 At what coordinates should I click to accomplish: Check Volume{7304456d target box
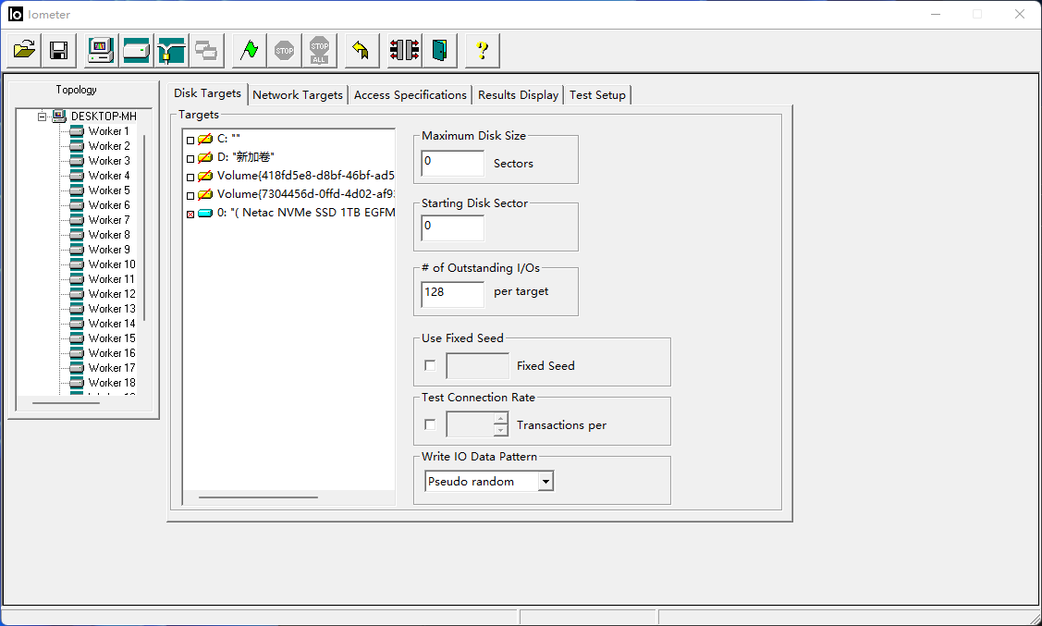[x=190, y=196]
